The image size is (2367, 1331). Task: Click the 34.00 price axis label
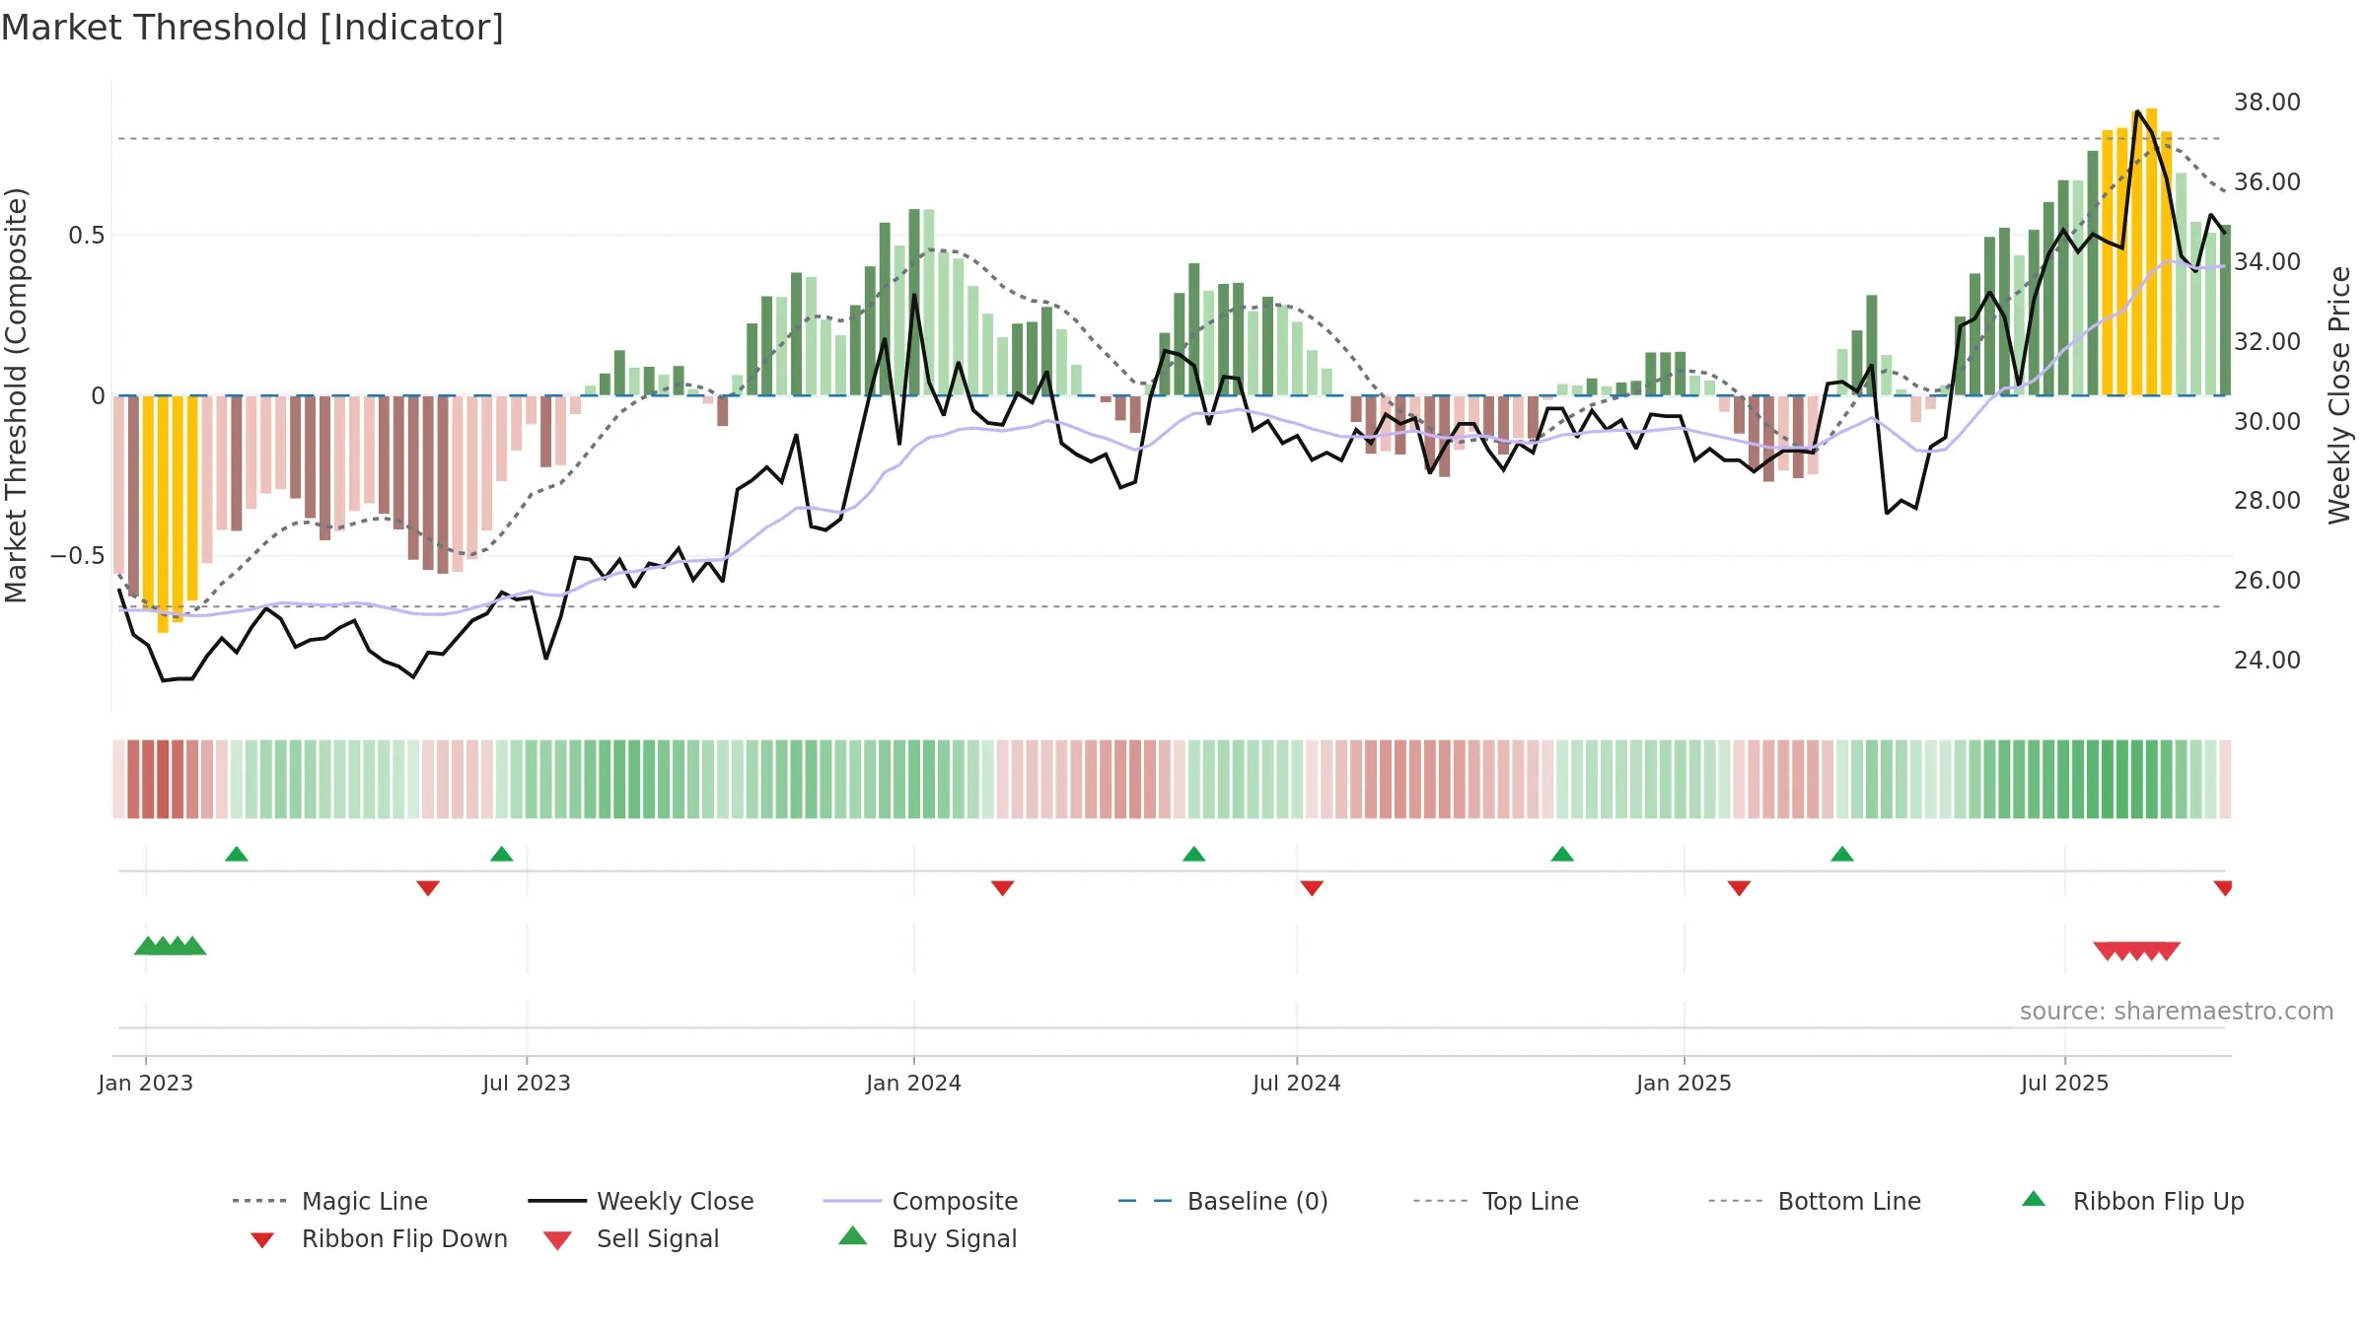point(2267,262)
